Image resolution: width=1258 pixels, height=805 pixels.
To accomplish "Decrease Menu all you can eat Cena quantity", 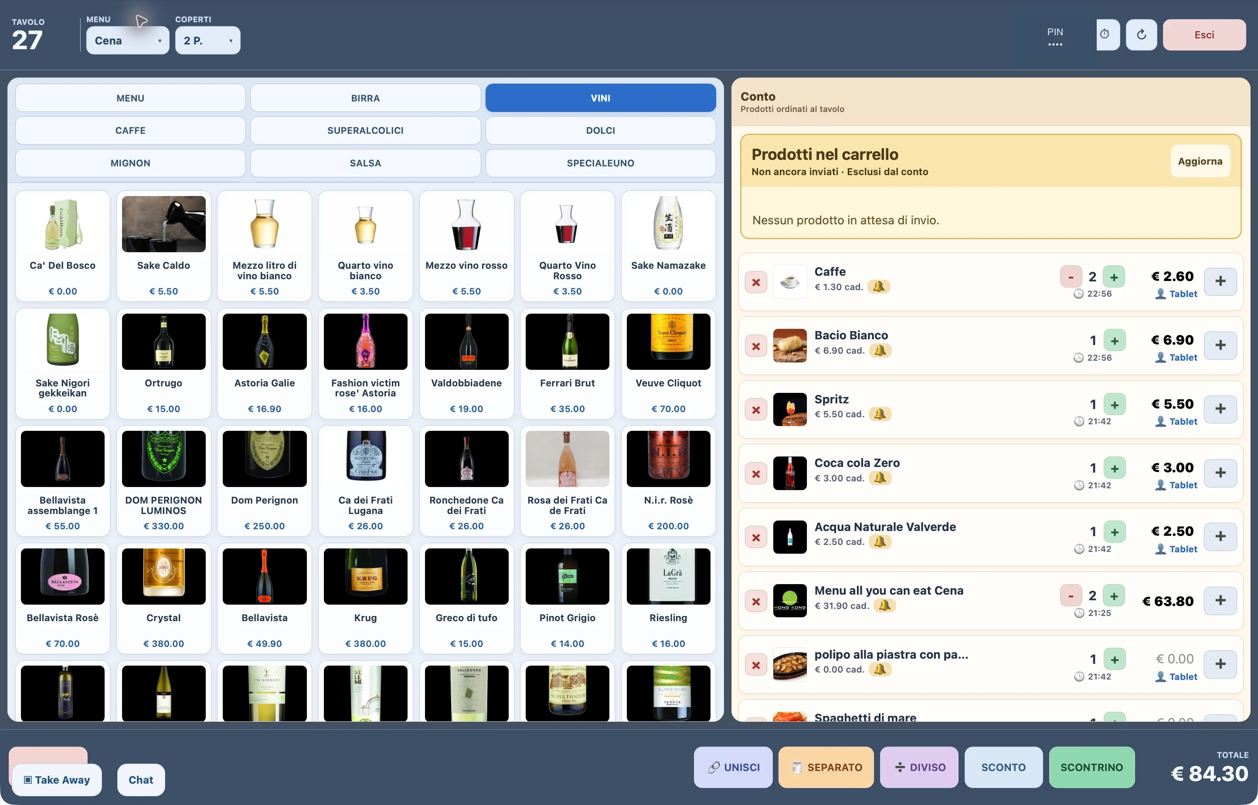I will (1071, 595).
